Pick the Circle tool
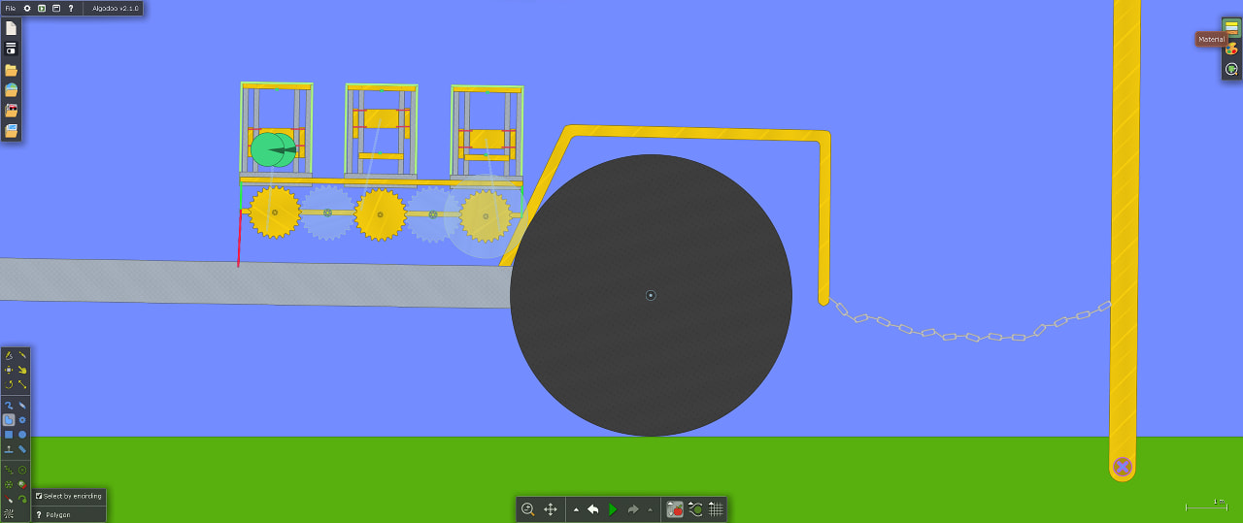 tap(22, 435)
